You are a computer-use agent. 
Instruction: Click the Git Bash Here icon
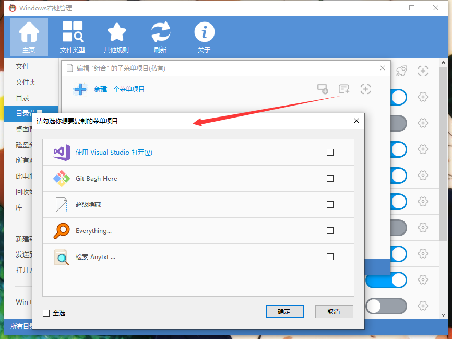61,178
